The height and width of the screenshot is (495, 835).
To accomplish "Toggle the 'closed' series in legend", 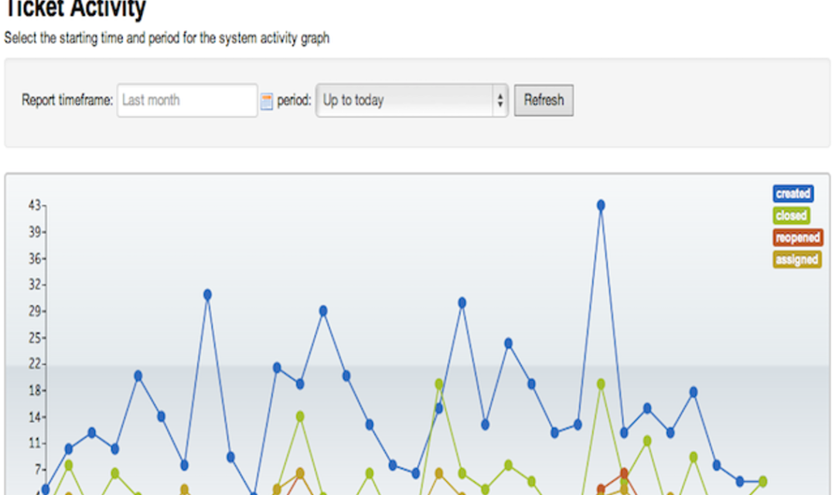I will [792, 215].
